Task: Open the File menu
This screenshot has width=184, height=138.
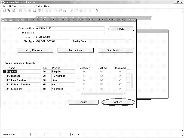Action: point(3,6)
